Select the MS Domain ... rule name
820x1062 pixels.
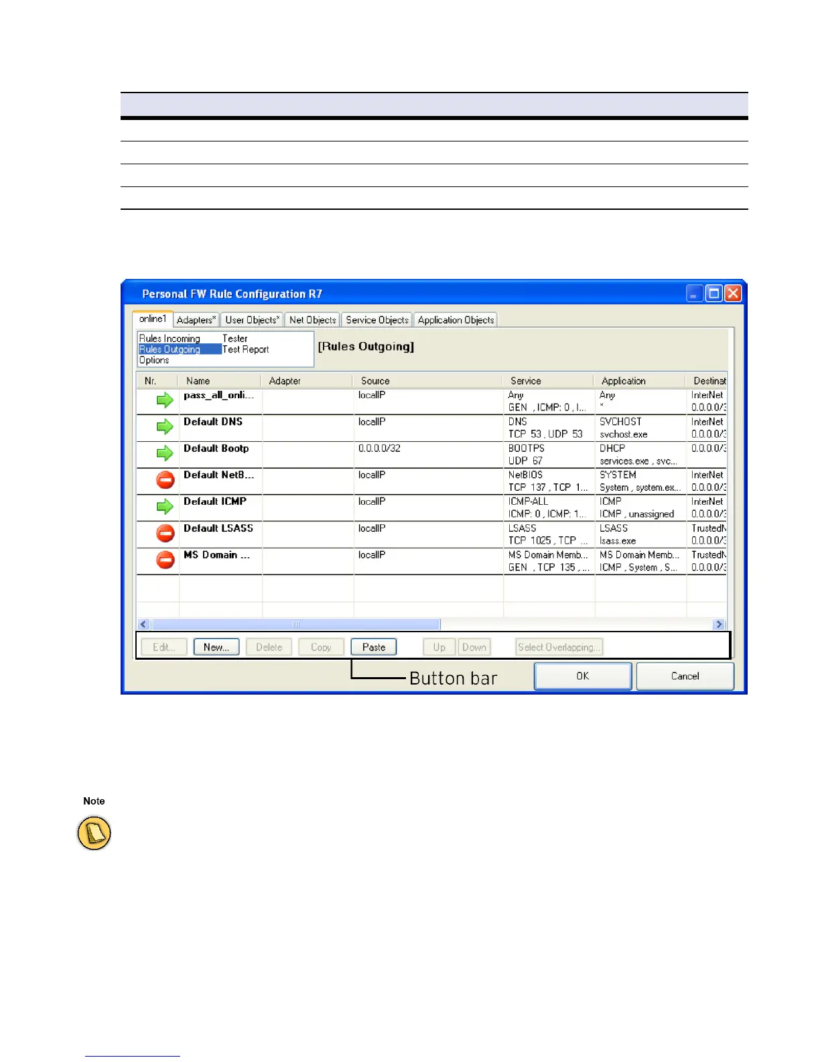click(217, 555)
